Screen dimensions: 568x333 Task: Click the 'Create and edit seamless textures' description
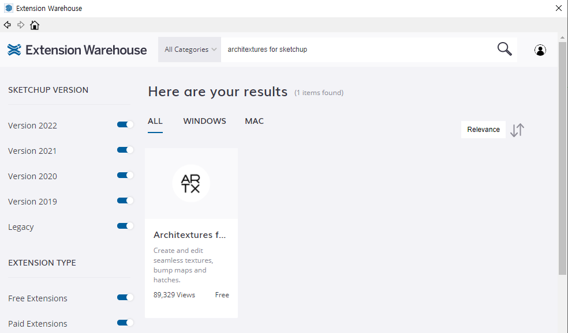(x=184, y=265)
